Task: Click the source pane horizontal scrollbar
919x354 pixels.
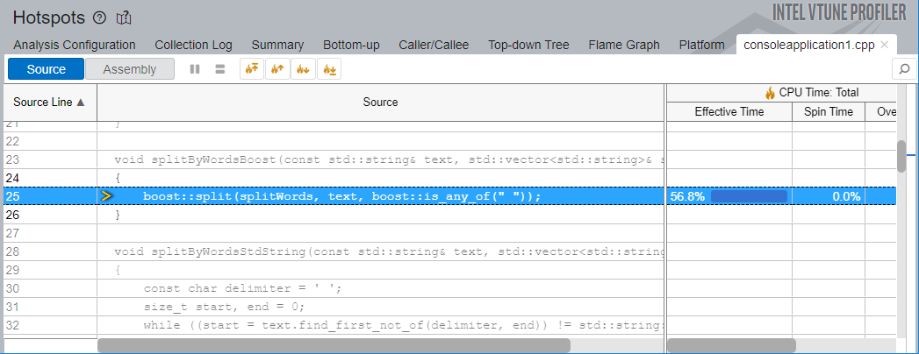Action: tap(334, 345)
